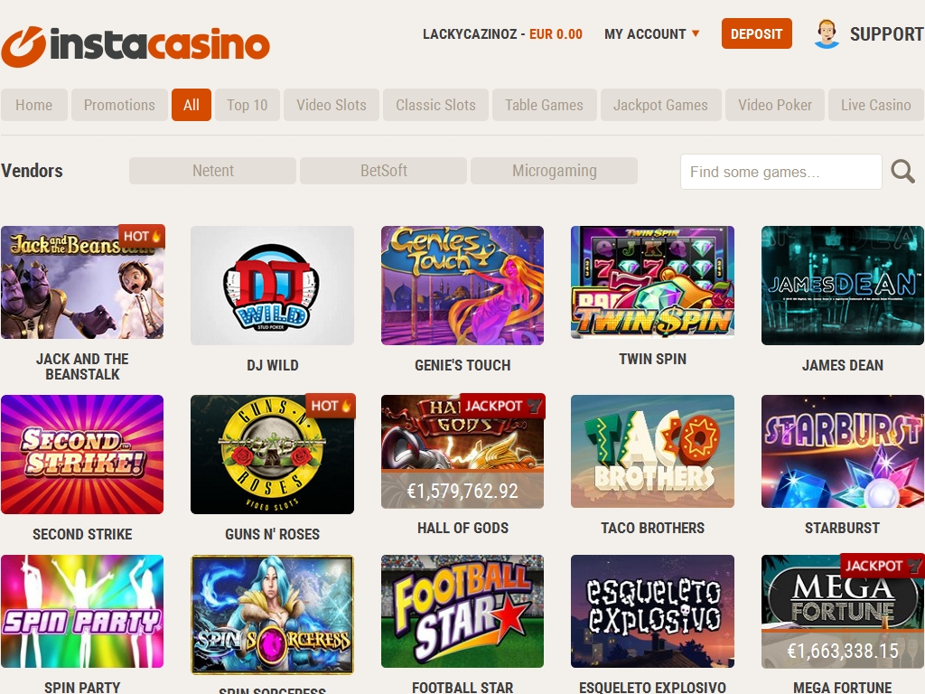
Task: Expand the My Account dropdown arrow
Action: click(696, 33)
